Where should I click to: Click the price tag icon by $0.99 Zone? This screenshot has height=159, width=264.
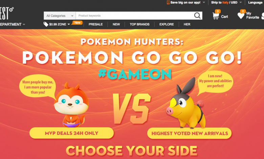(x=46, y=24)
